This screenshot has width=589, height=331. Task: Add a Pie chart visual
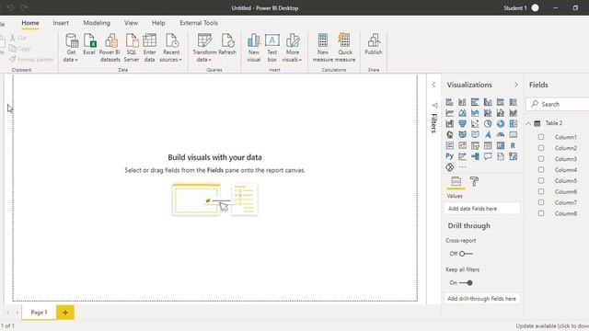[x=488, y=123]
